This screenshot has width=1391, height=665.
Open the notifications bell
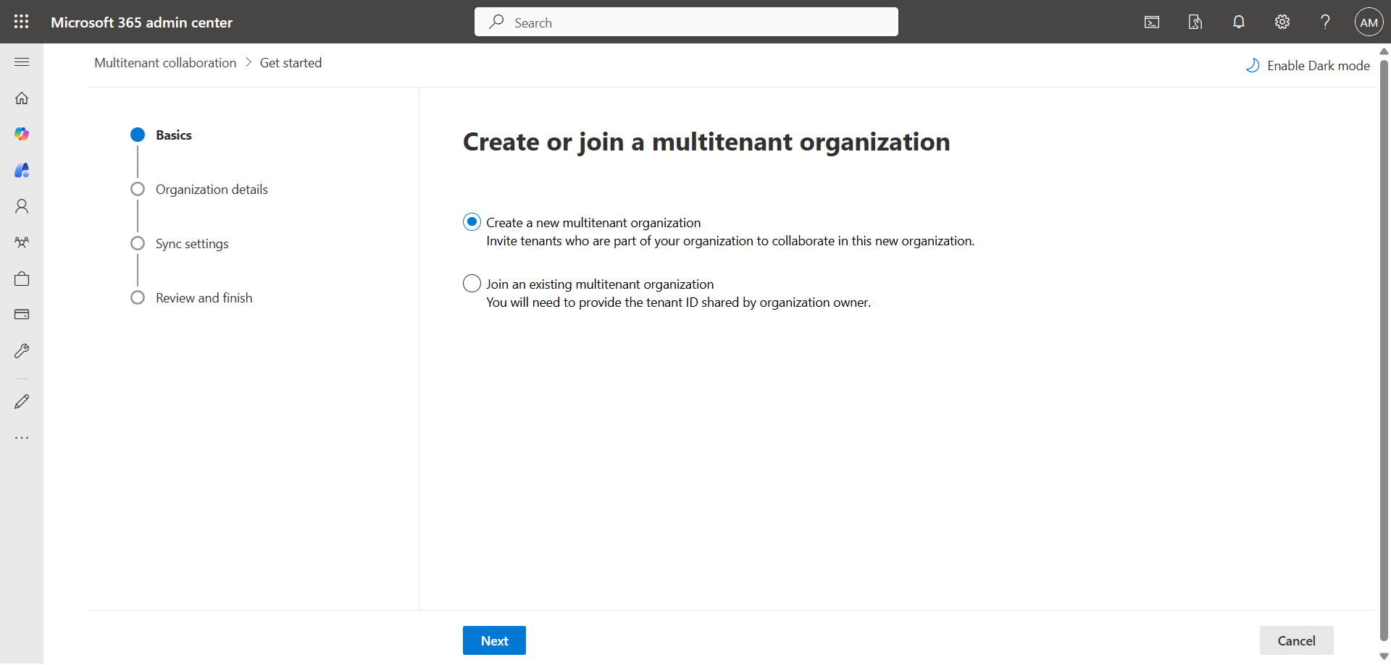point(1239,22)
